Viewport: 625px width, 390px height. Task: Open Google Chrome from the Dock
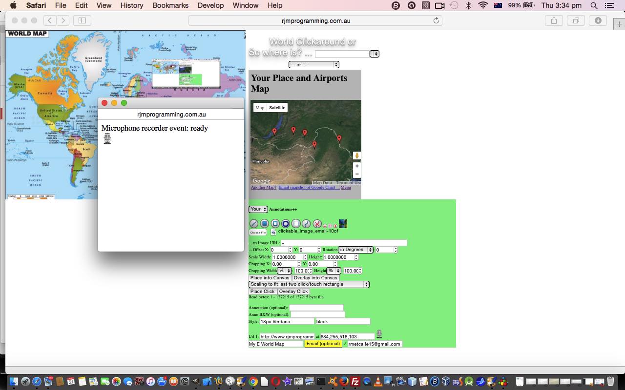click(x=253, y=382)
